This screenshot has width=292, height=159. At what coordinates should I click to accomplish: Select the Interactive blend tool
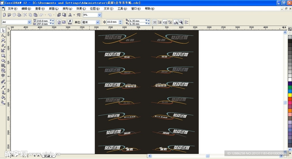click(3, 82)
